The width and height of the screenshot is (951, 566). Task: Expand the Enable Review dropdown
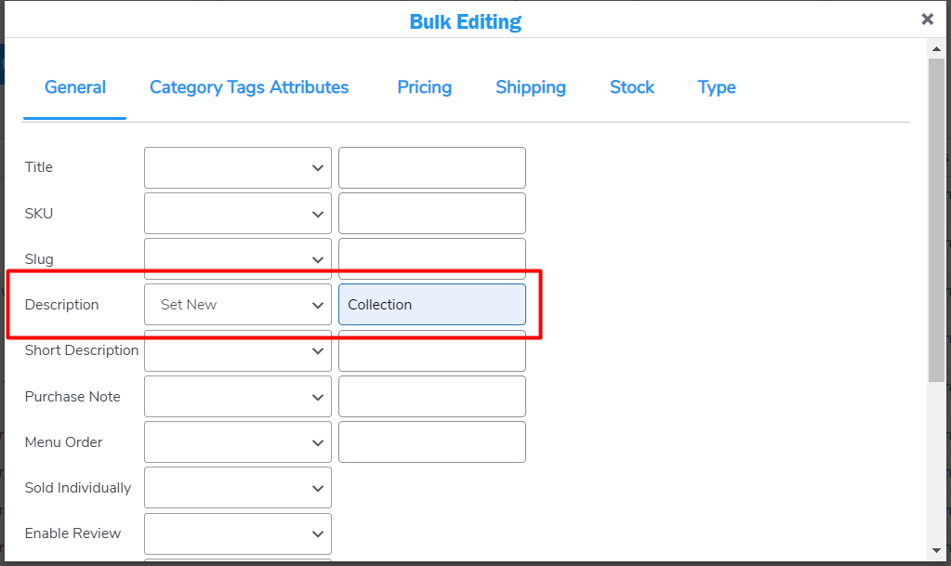[x=237, y=533]
